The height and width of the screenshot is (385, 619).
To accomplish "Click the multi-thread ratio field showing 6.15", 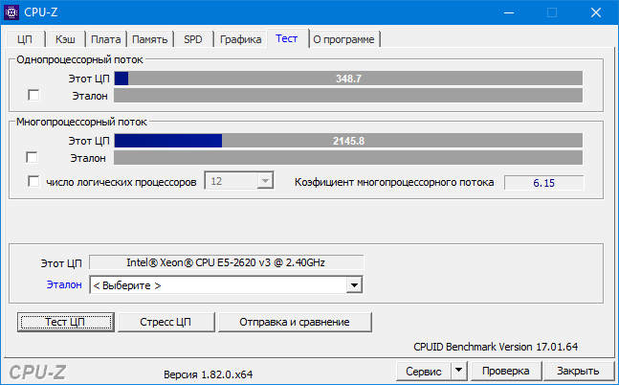I will (544, 183).
